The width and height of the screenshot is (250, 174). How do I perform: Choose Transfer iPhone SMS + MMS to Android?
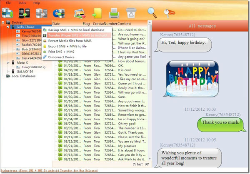tap(77, 35)
